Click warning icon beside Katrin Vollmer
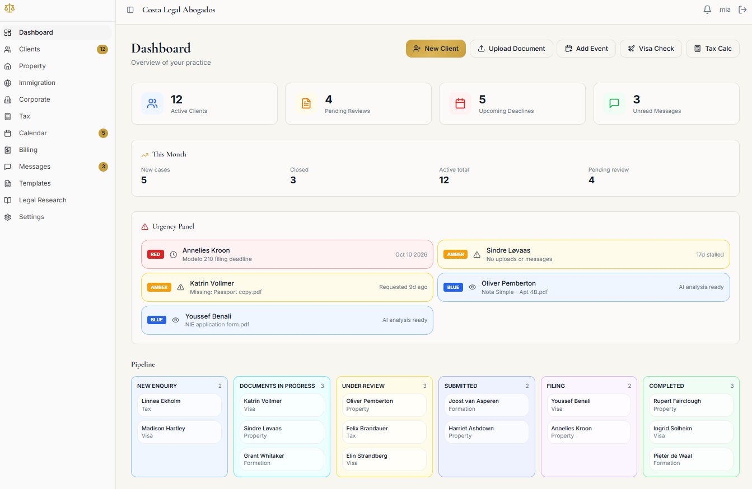Viewport: 752px width, 489px height. [x=181, y=287]
